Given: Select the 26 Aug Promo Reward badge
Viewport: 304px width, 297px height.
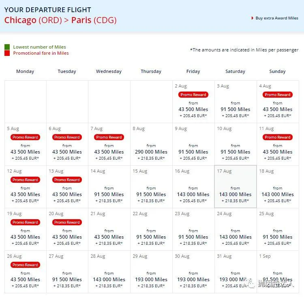Looking at the screenshot, I should (25, 265).
